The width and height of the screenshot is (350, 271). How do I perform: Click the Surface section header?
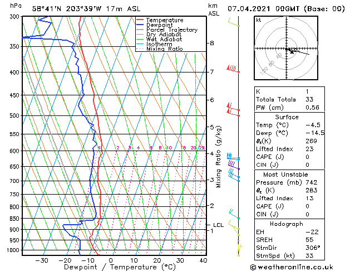coord(287,117)
